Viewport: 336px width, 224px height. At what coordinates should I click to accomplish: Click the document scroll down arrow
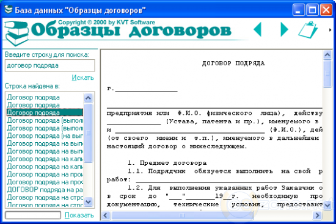point(327,205)
